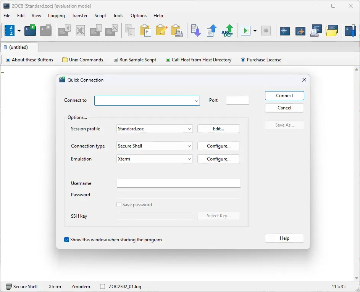The image size is (360, 292).
Task: Open the Edit menu
Action: (21, 16)
